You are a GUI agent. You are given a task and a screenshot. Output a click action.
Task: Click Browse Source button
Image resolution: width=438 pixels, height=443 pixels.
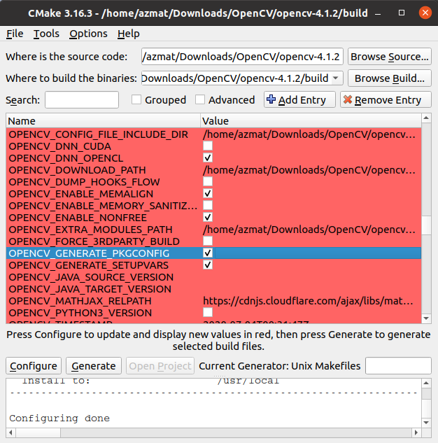pyautogui.click(x=390, y=57)
